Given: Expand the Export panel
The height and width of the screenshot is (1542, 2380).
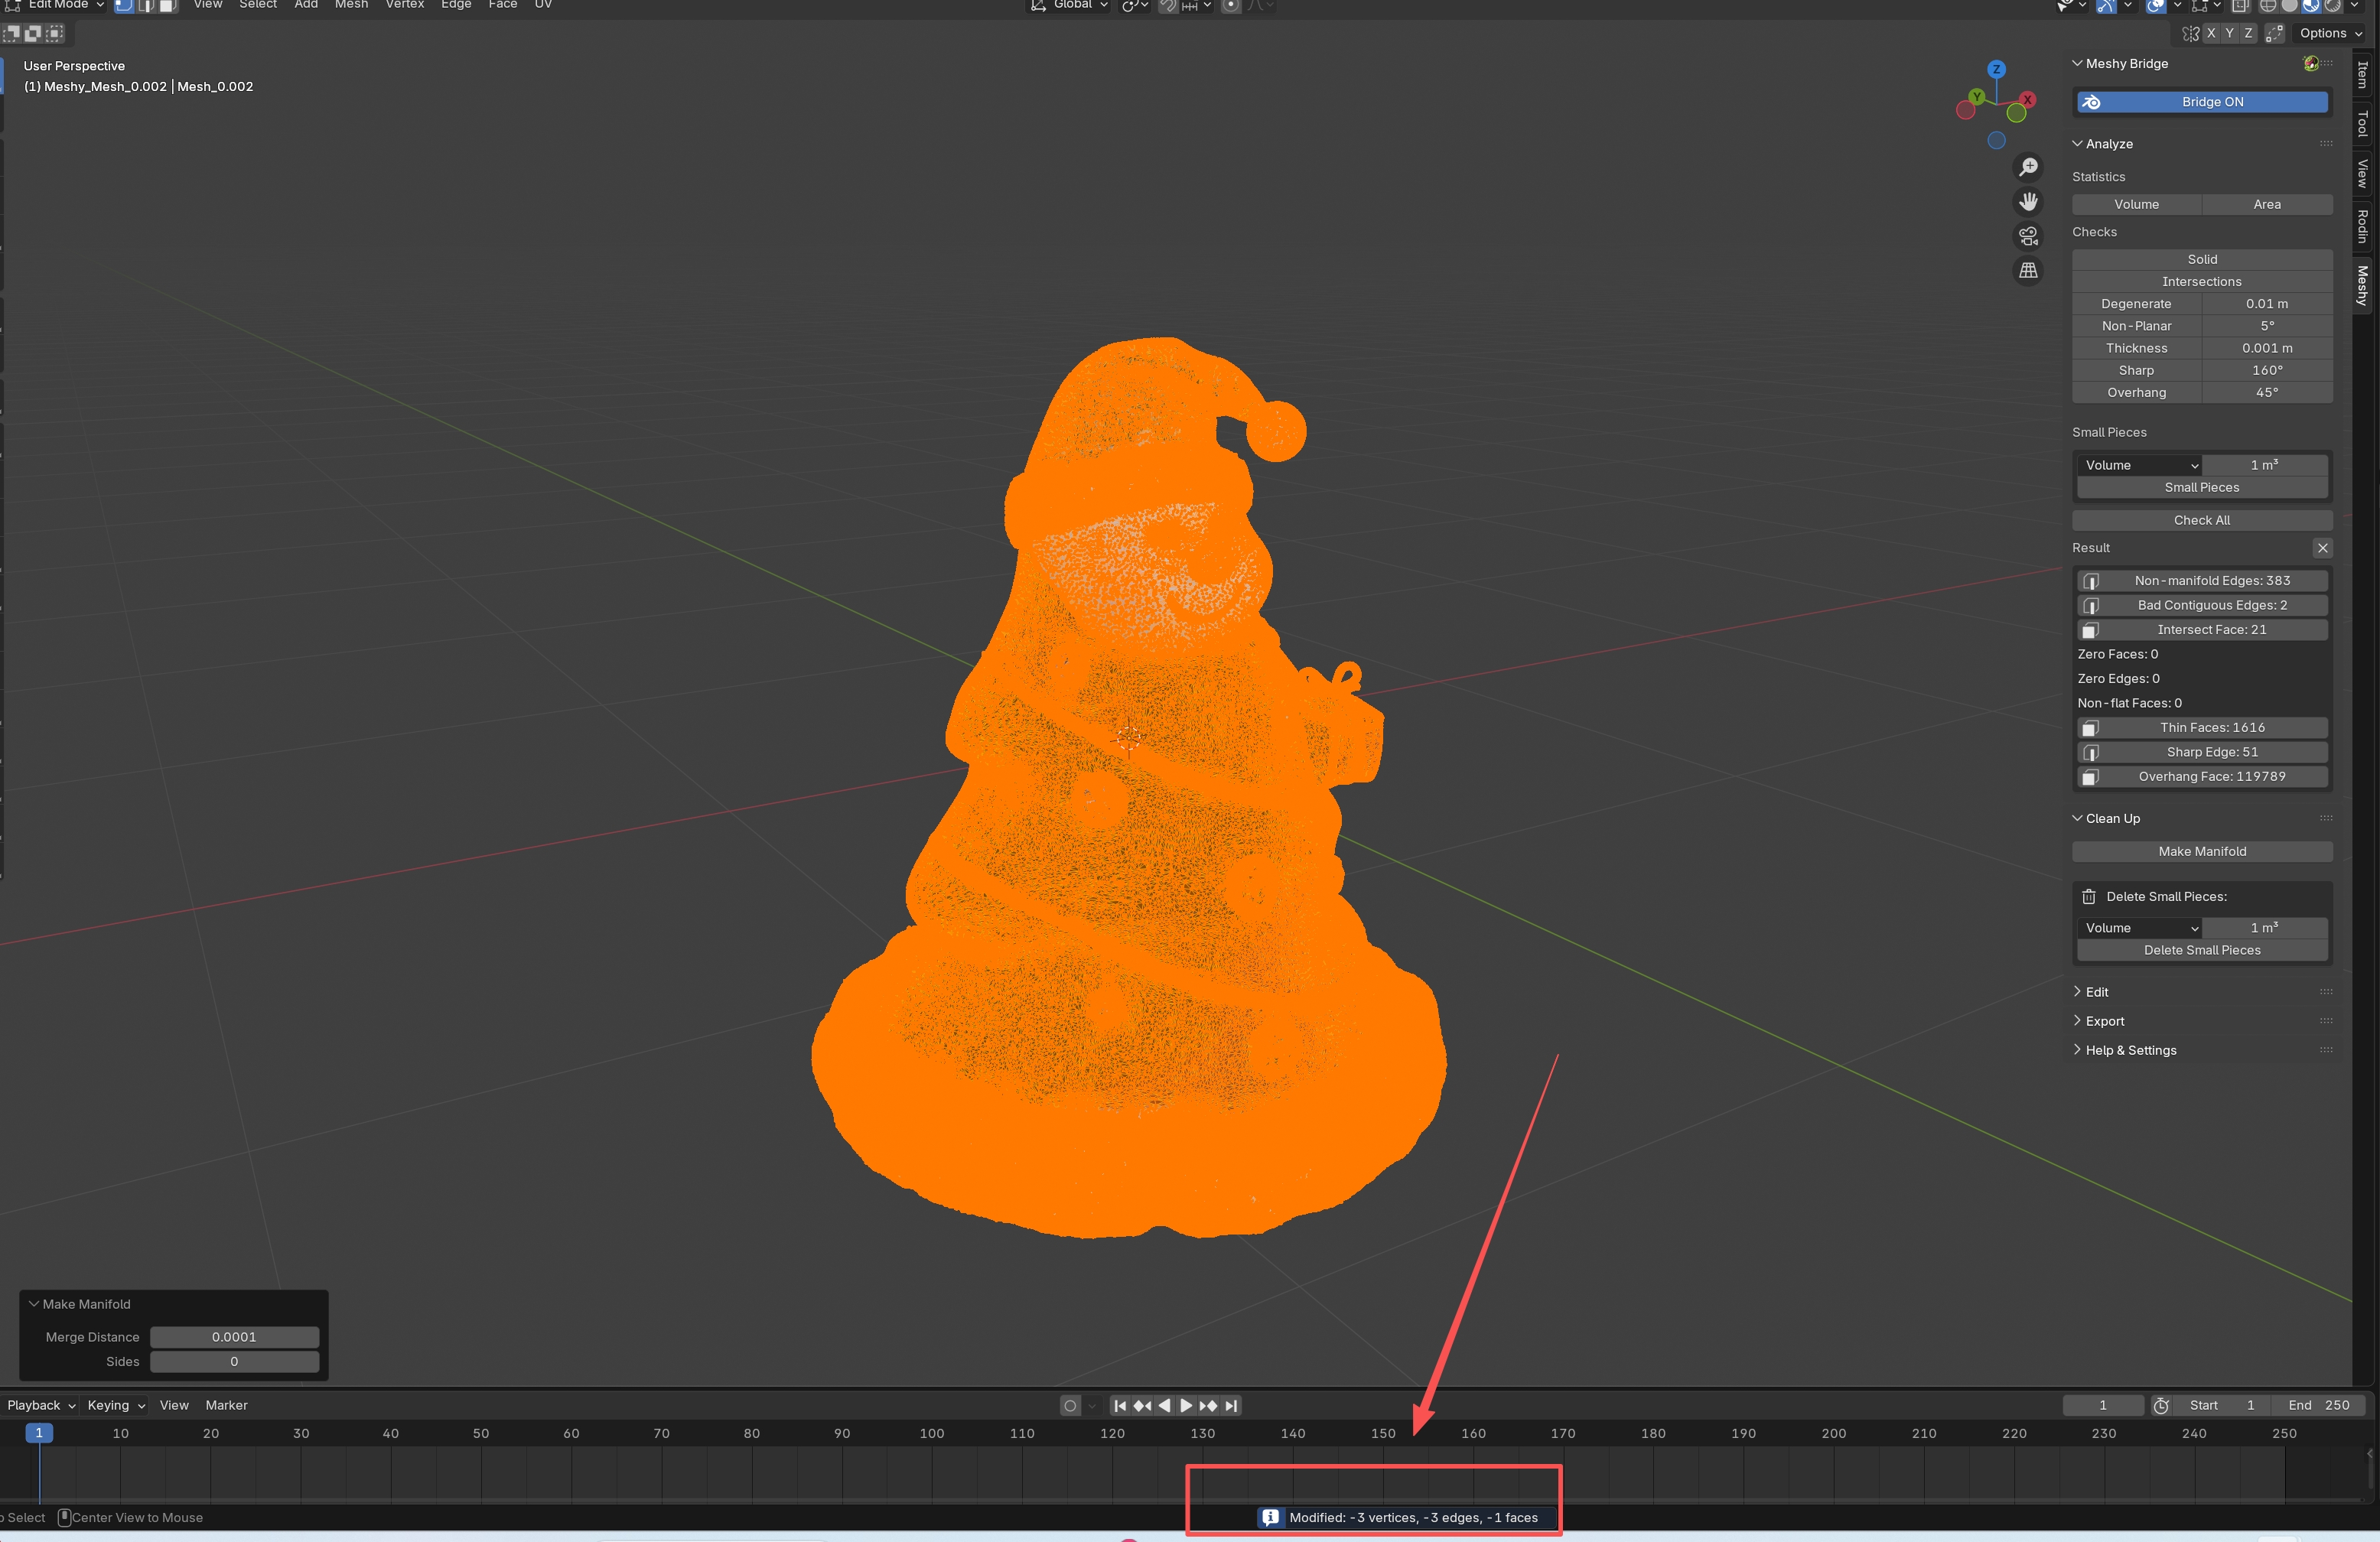Looking at the screenshot, I should point(2104,1021).
